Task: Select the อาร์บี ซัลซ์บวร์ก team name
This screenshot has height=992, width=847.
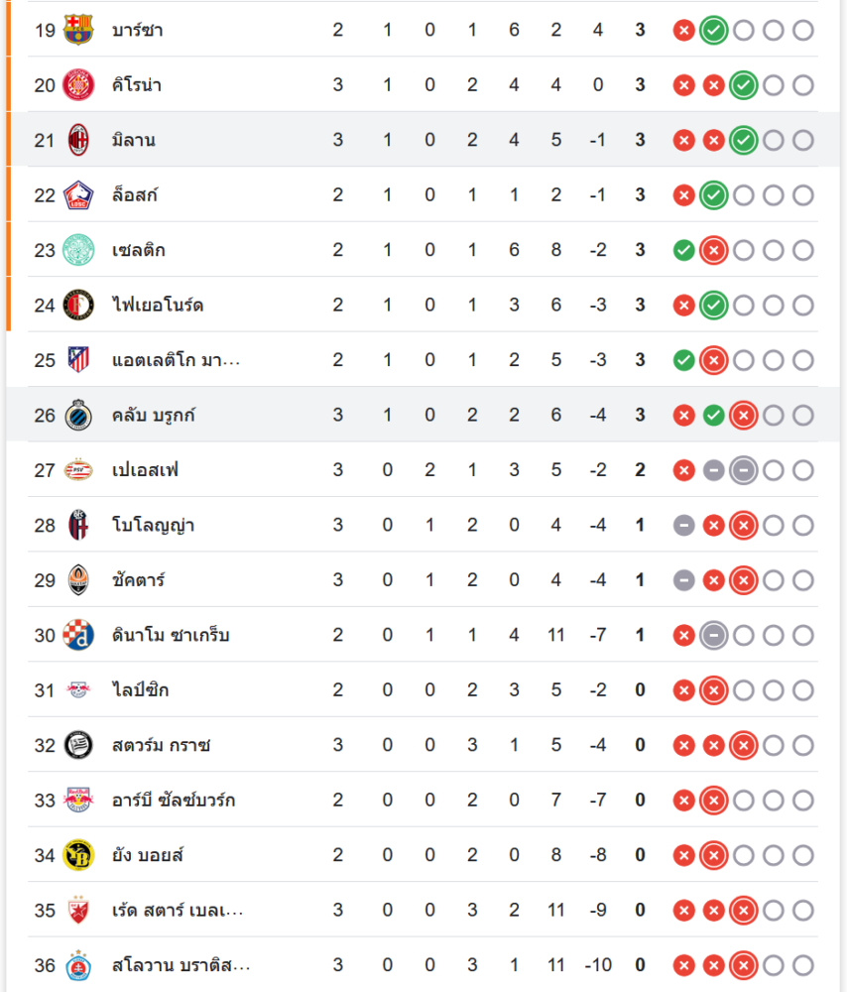Action: [x=174, y=800]
